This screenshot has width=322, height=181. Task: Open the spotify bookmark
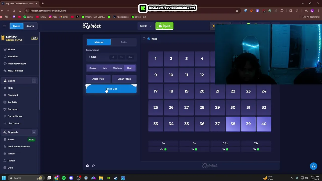[x=28, y=17]
